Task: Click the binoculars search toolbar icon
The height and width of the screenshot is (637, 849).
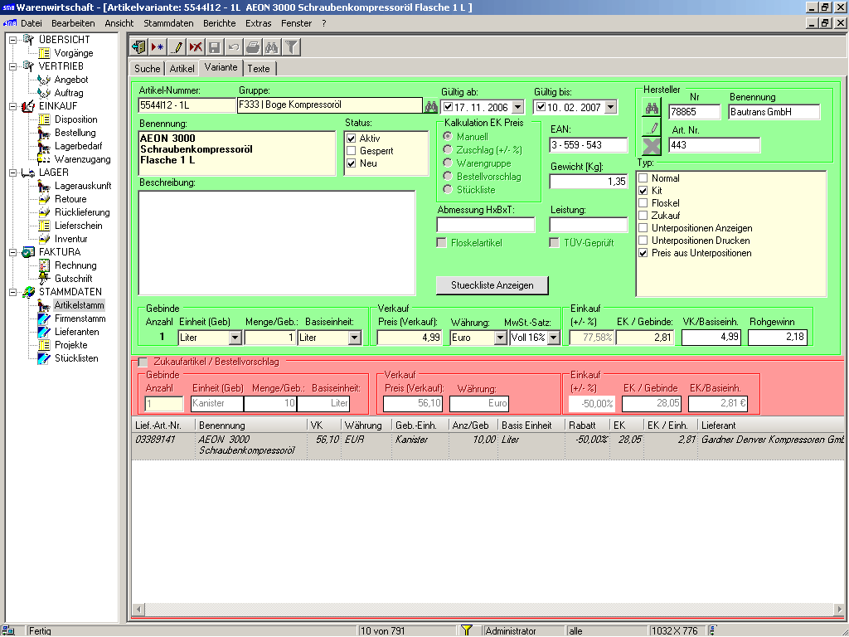Action: pyautogui.click(x=271, y=47)
